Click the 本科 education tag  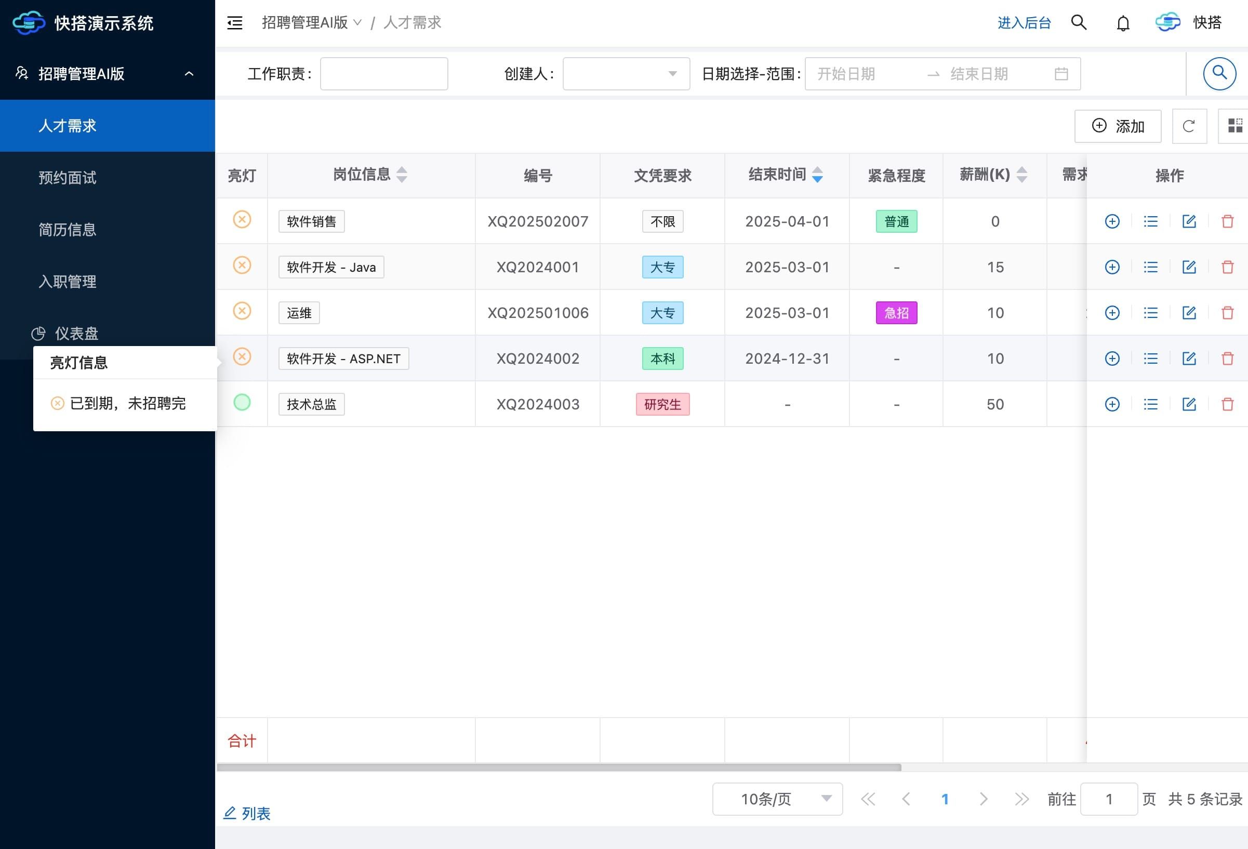point(662,358)
